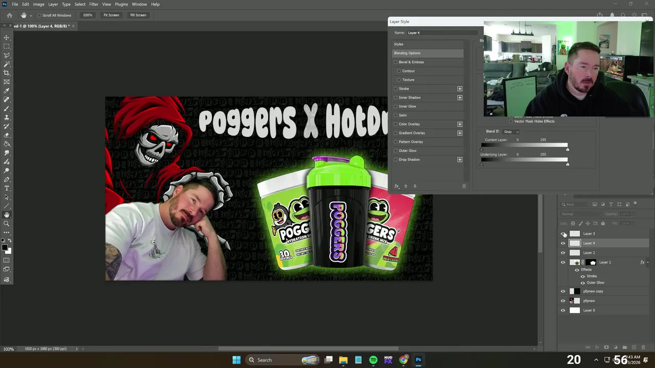Click the Home icon in options bar

[9, 15]
